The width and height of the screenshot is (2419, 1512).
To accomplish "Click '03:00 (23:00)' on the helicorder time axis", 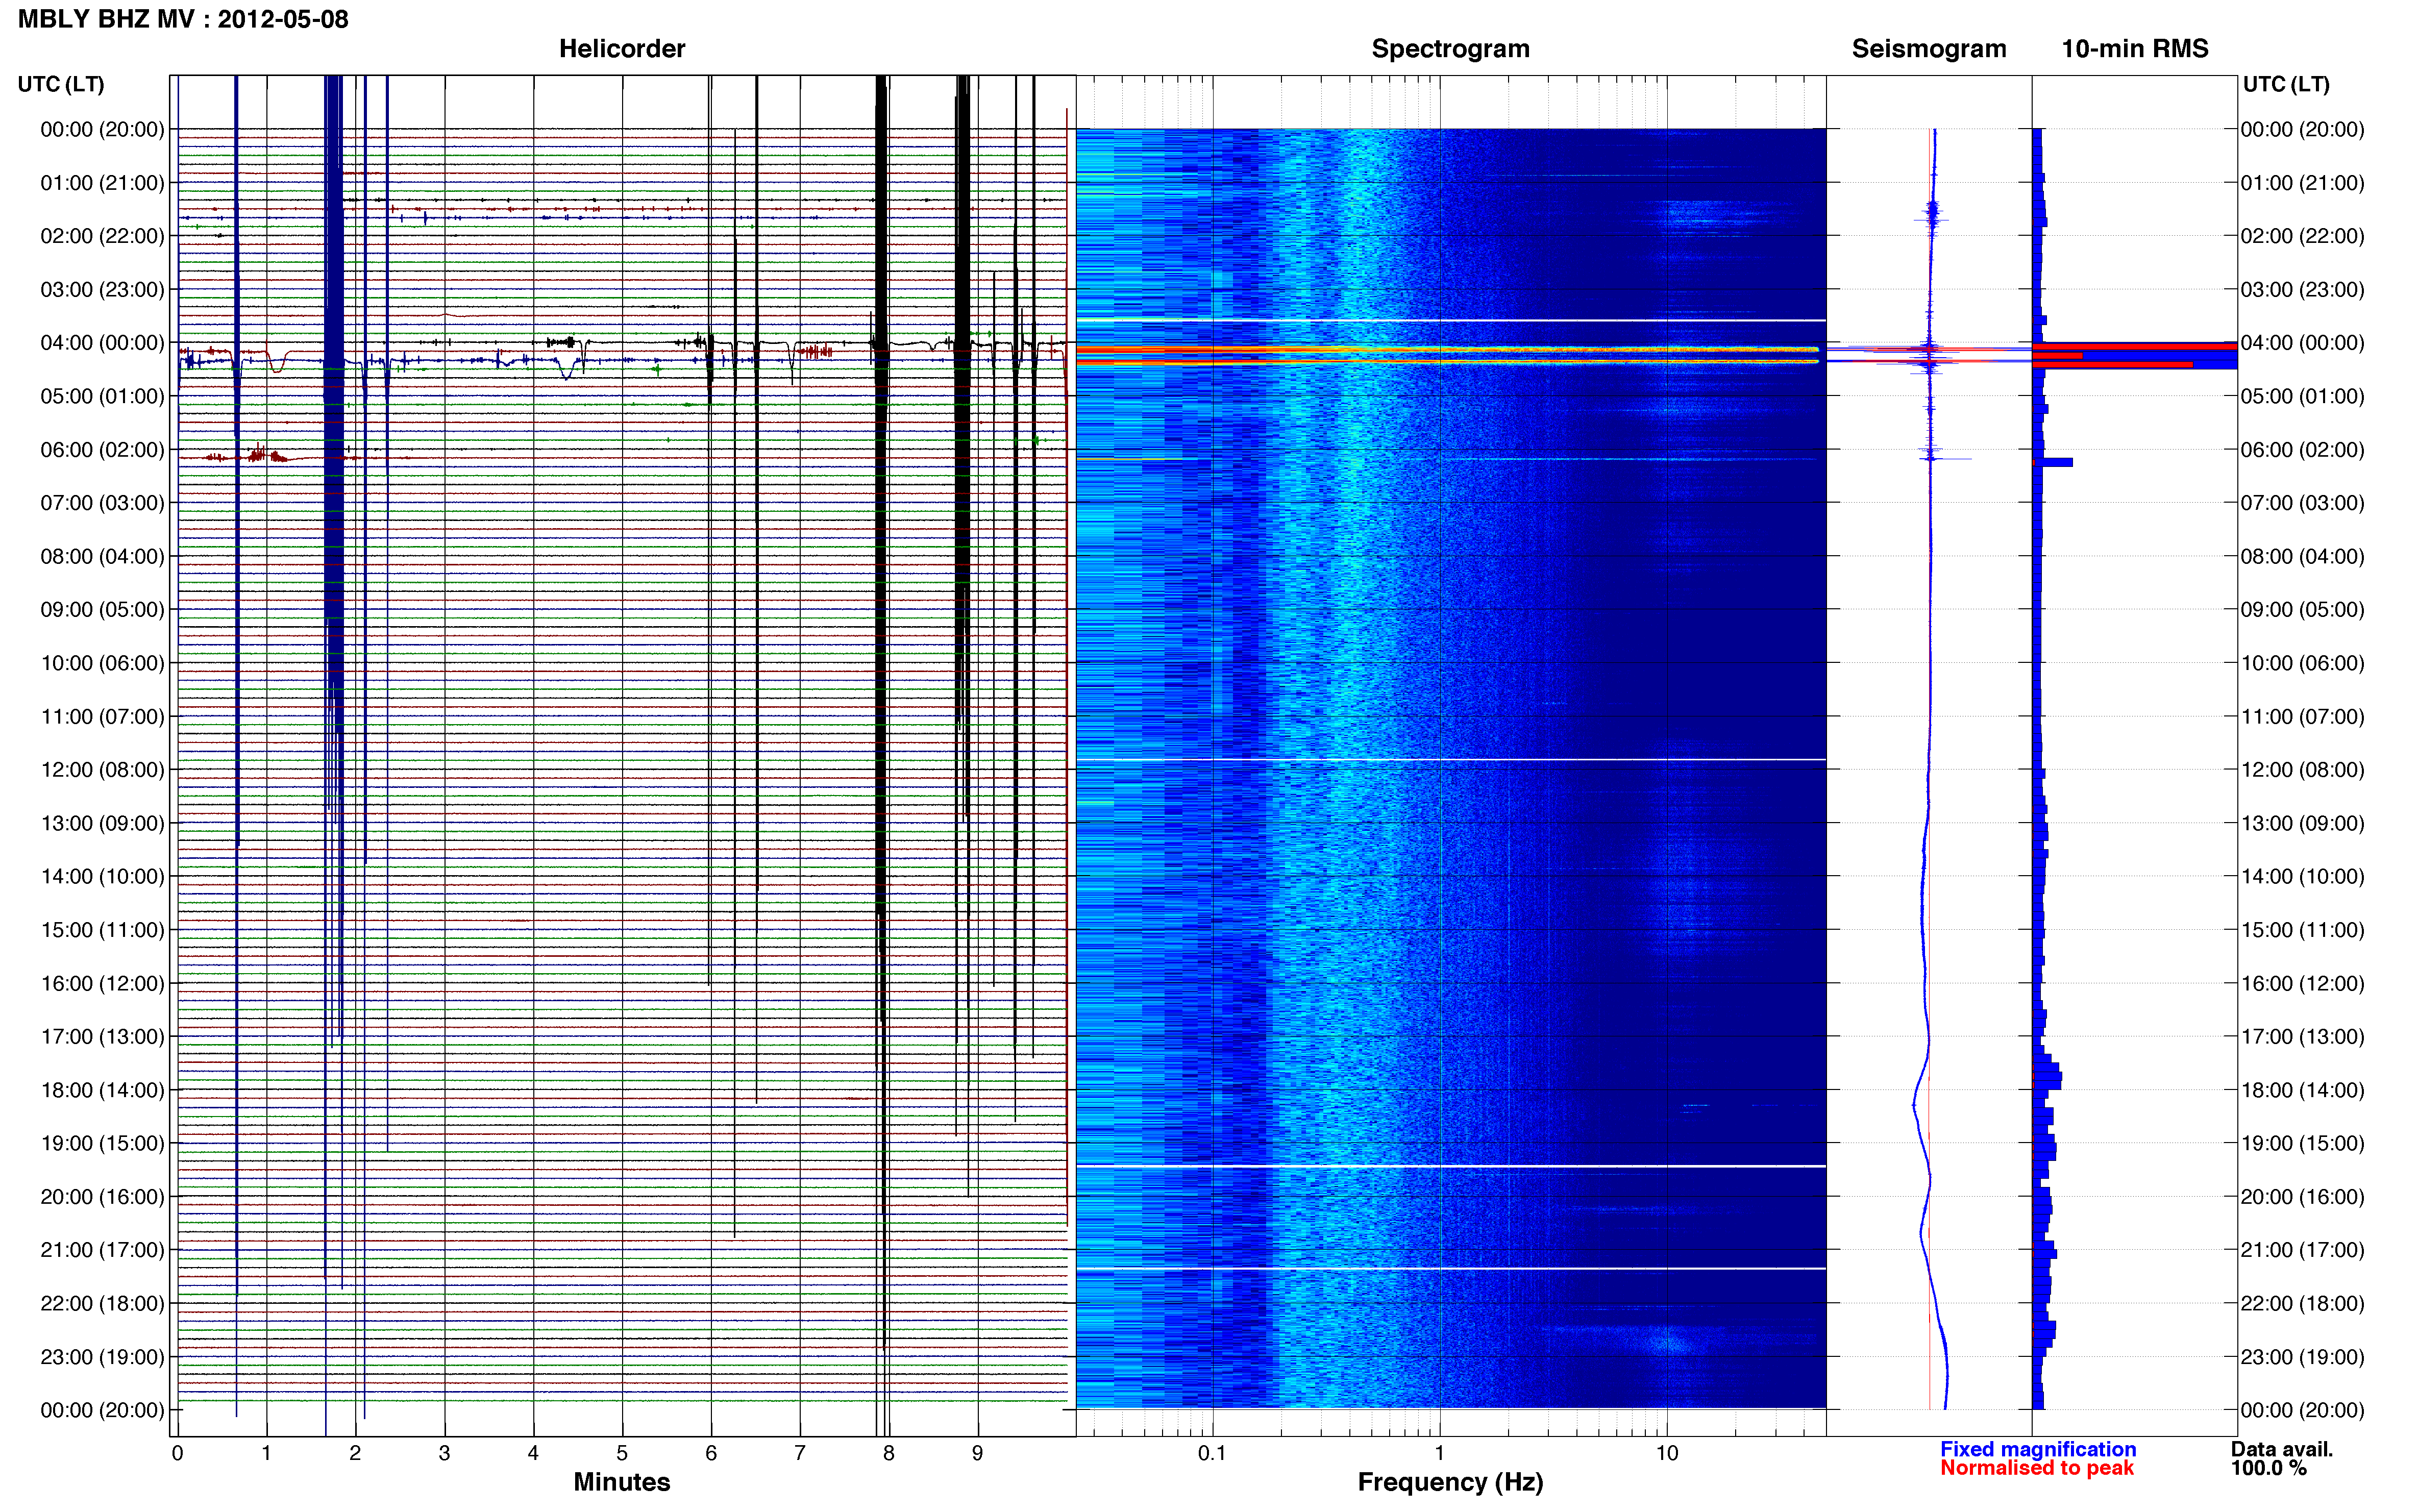I will click(x=102, y=290).
